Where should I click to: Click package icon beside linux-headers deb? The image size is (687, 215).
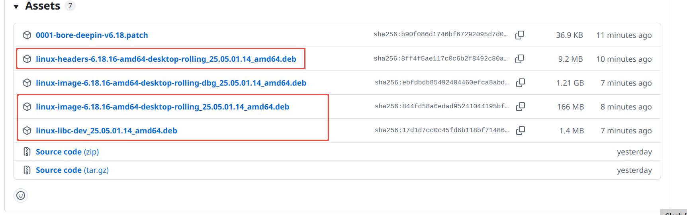[27, 59]
